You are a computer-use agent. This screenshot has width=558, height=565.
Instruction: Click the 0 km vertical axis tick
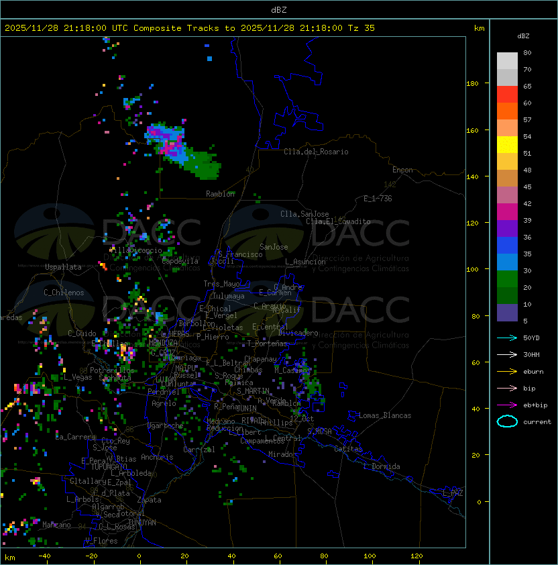pyautogui.click(x=479, y=503)
